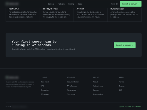Click the LEGAL column heading

point(121,77)
